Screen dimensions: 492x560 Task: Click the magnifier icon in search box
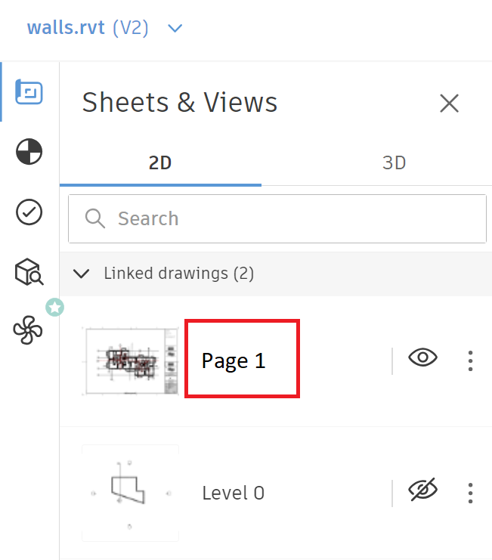(x=95, y=218)
